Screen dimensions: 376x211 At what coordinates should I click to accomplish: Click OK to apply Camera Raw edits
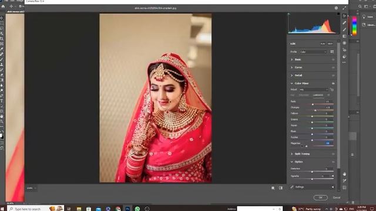(321, 198)
